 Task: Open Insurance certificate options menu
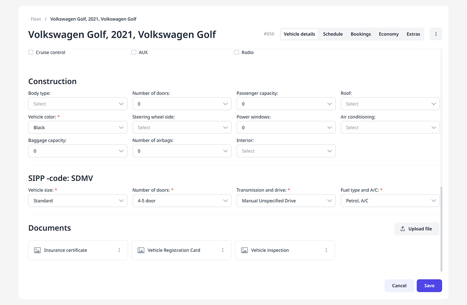click(119, 250)
